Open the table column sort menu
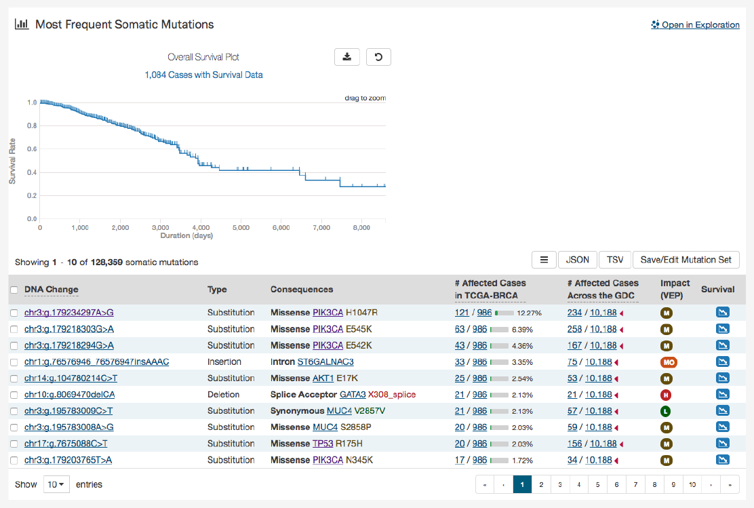 544,260
